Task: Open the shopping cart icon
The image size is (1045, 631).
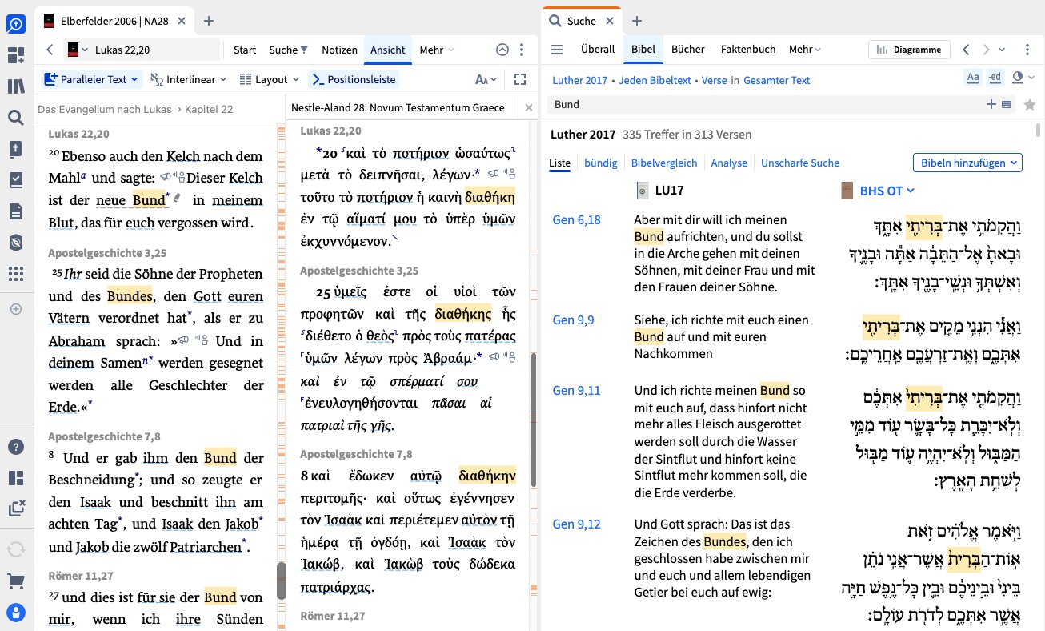Action: [x=16, y=581]
